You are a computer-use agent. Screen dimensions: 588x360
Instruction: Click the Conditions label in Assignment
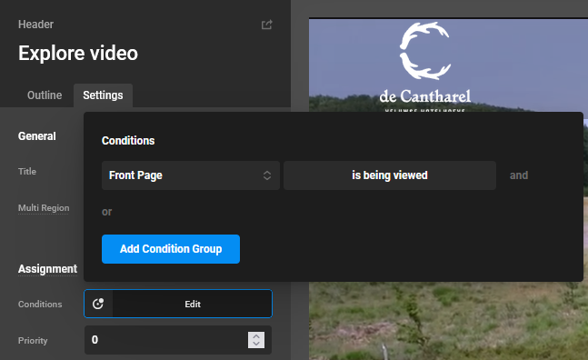(40, 305)
